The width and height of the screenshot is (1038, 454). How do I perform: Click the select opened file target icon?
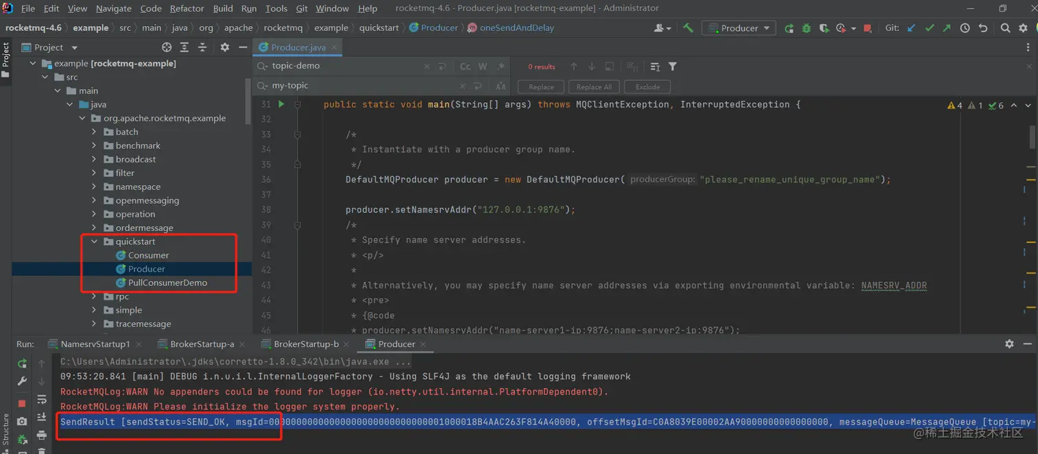click(166, 47)
